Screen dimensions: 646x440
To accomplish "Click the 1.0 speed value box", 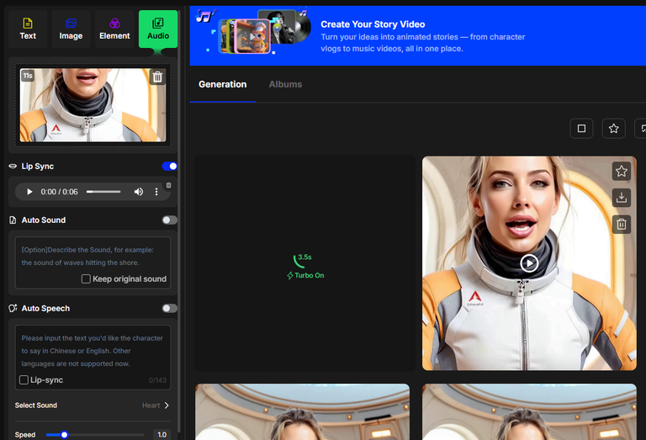I will tap(161, 435).
